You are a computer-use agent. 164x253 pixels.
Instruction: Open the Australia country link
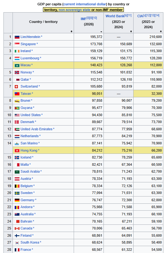click(x=27, y=214)
